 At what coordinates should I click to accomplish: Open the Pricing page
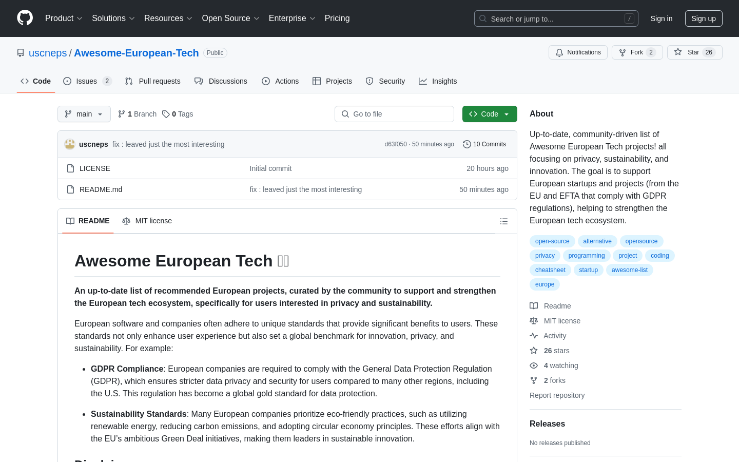click(337, 18)
